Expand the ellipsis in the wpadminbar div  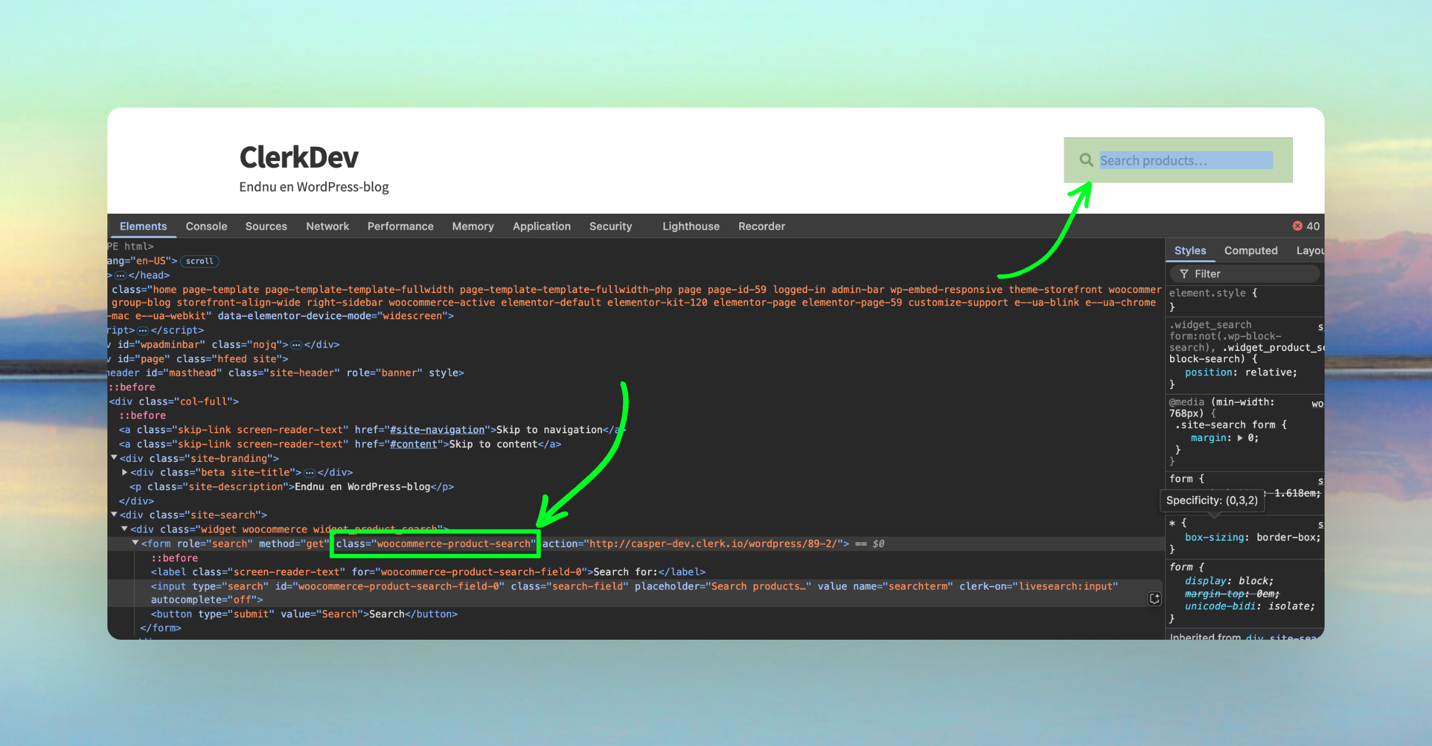point(296,345)
